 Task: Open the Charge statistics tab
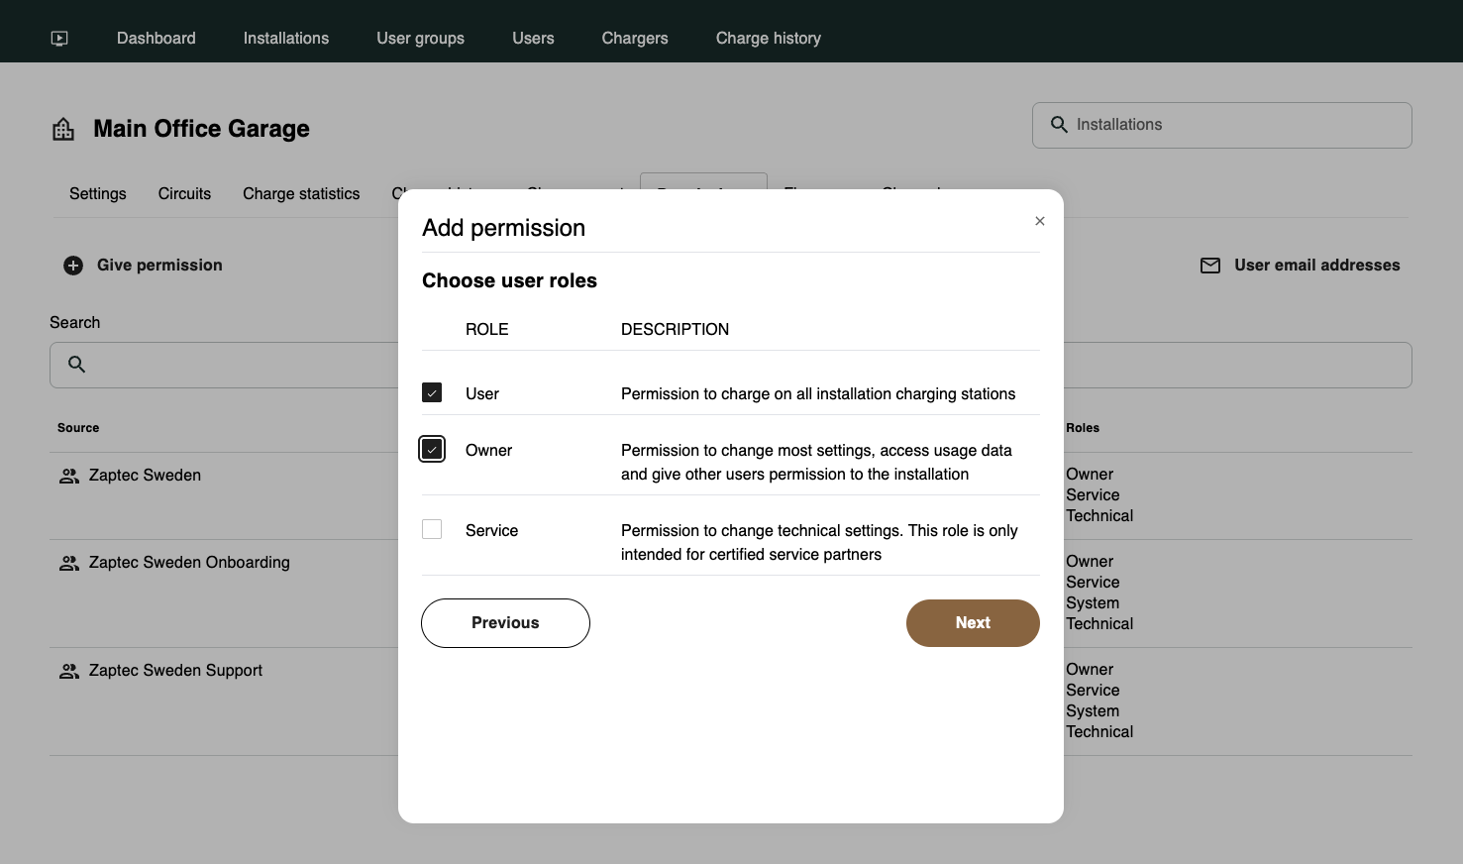pyautogui.click(x=301, y=194)
